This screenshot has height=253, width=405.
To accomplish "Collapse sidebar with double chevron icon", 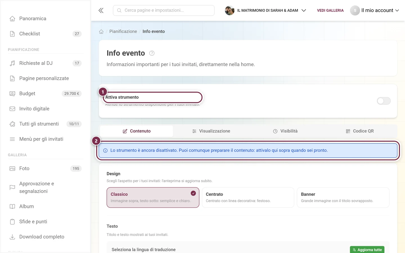I will click(x=101, y=10).
